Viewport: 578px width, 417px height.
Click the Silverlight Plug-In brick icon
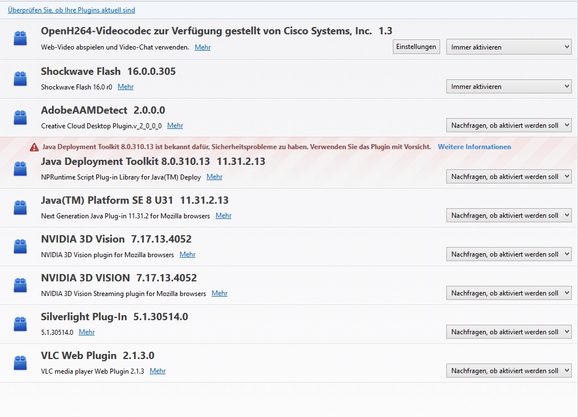click(x=20, y=324)
